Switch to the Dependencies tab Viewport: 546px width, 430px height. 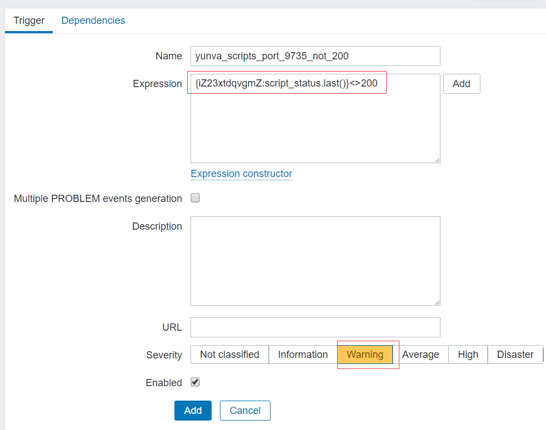[93, 21]
